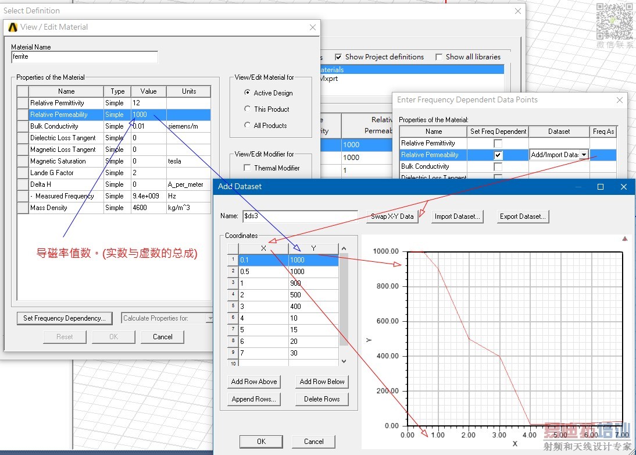The height and width of the screenshot is (455, 636).
Task: Click the red triangle marker above the plot
Action: (x=625, y=239)
